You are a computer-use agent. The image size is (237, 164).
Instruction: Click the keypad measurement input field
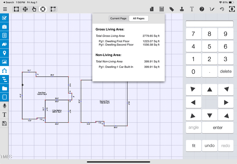(209, 24)
